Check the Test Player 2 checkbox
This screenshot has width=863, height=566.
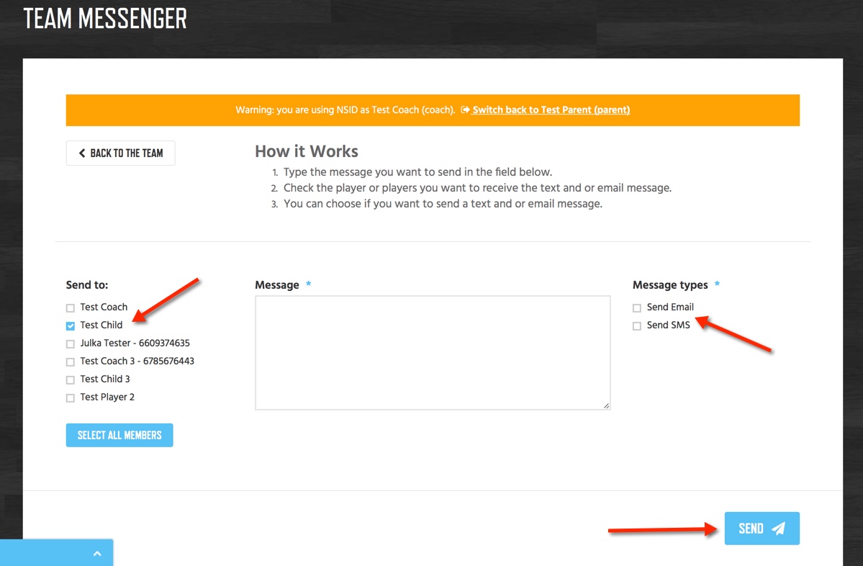point(71,398)
